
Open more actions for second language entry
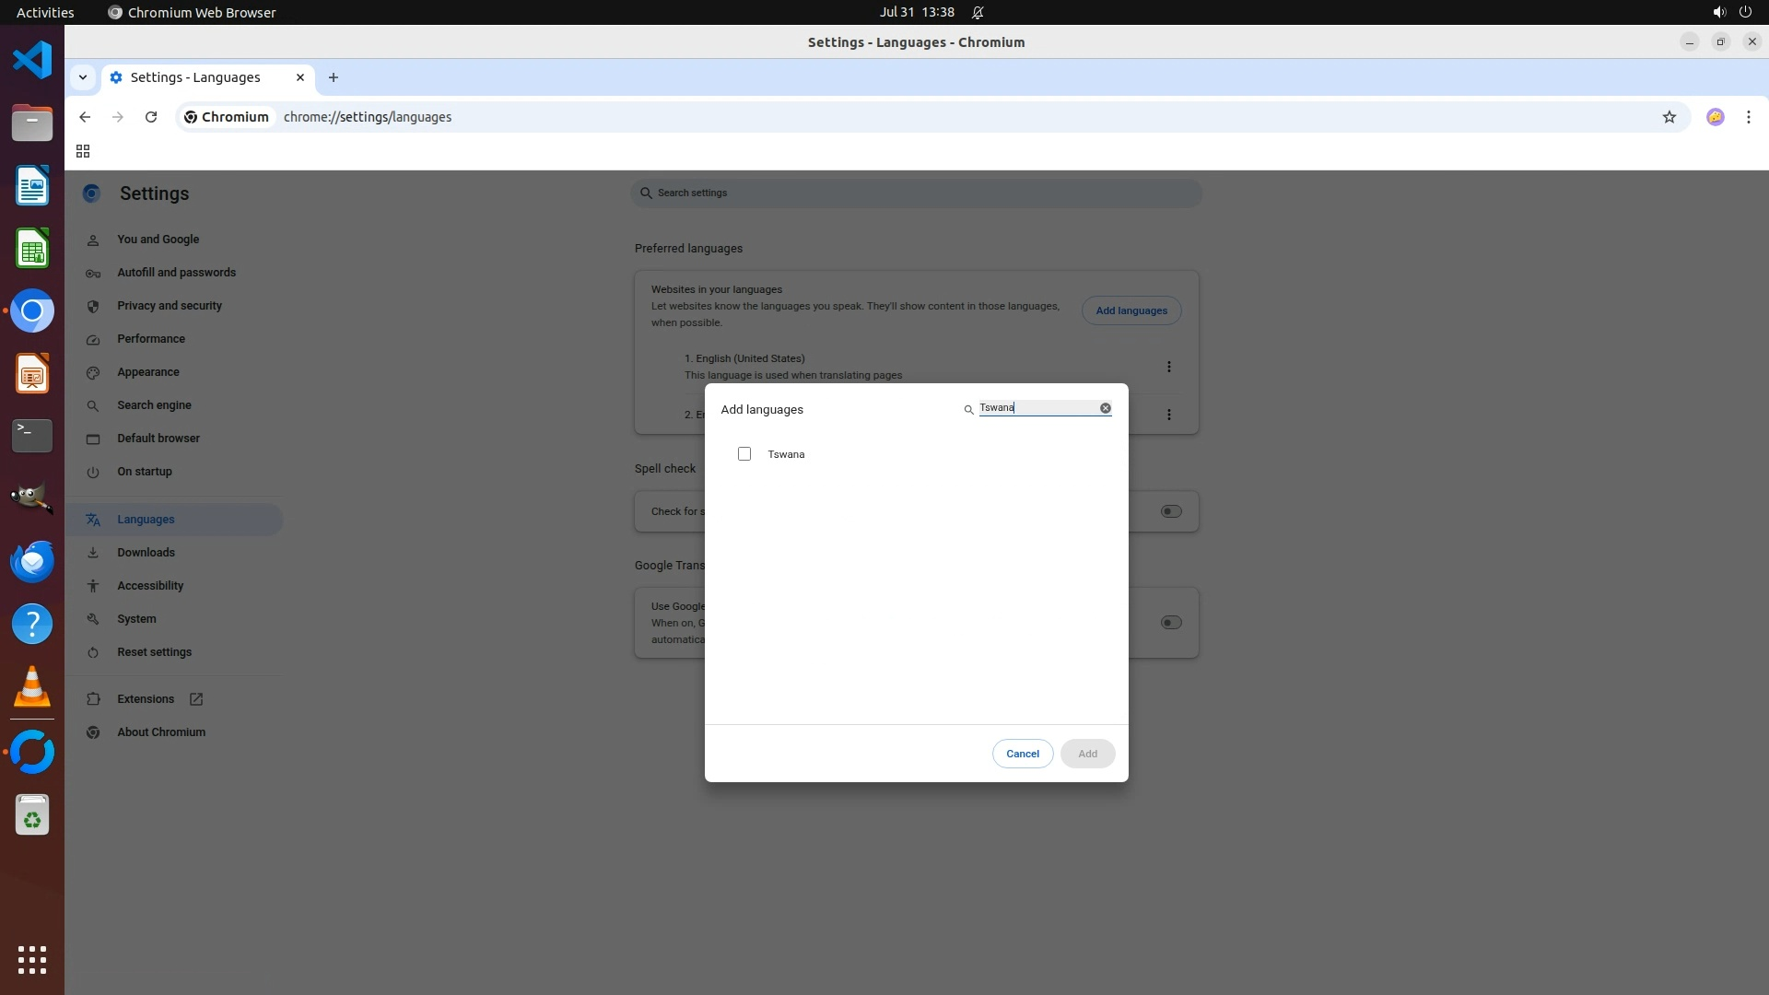coord(1168,415)
